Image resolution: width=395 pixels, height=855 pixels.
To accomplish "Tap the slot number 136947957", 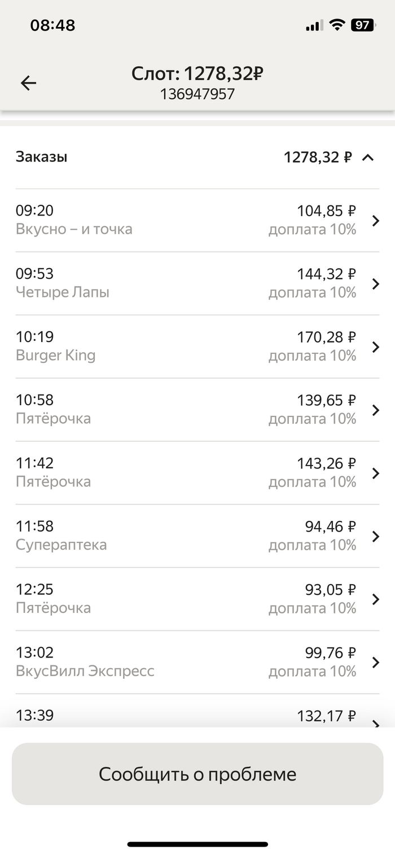I will (197, 94).
